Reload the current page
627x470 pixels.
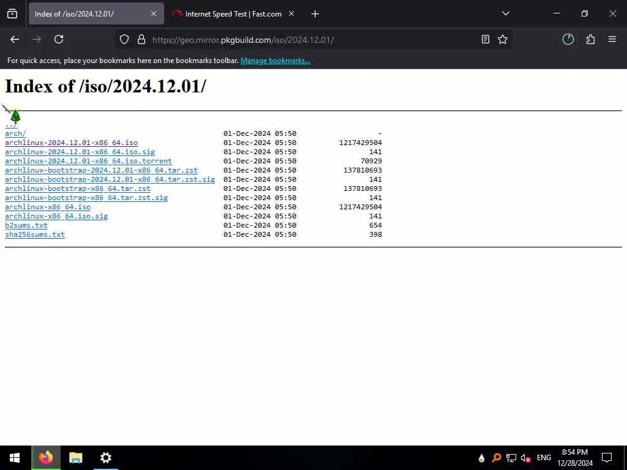(x=59, y=39)
